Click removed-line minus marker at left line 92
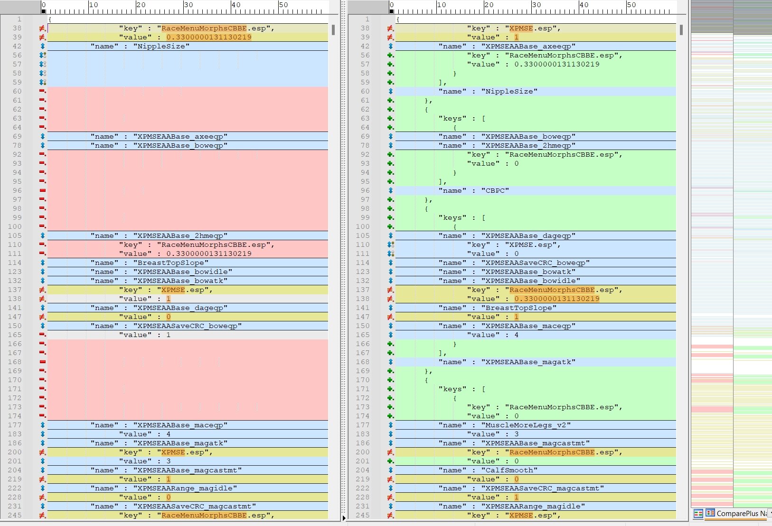Screen dimensions: 772x526 42,155
